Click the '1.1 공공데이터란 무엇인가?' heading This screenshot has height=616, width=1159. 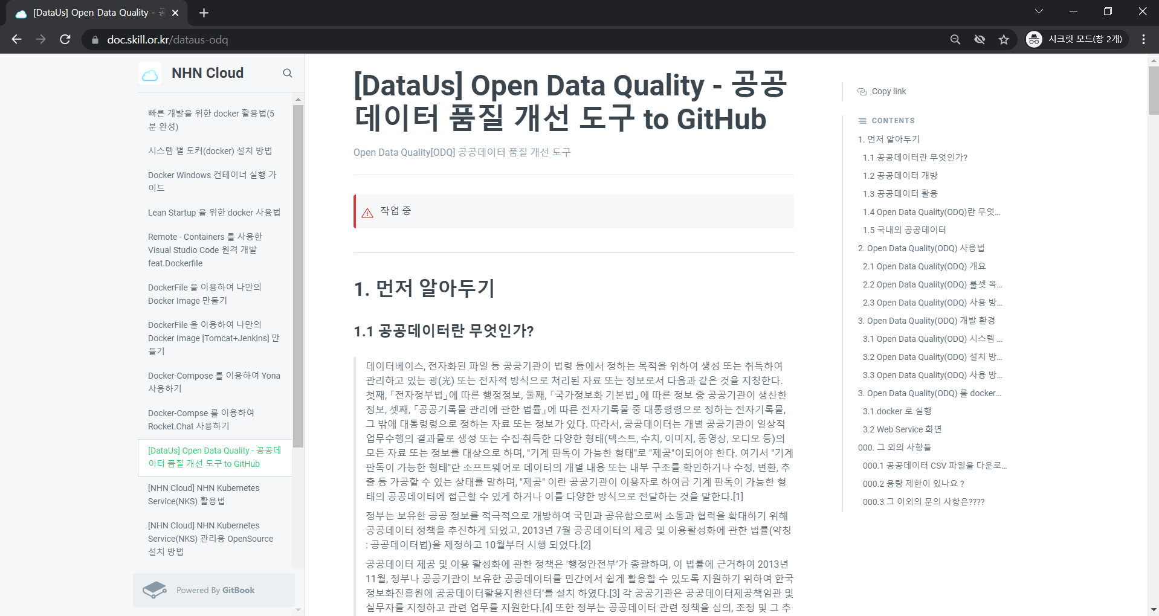[x=444, y=331]
